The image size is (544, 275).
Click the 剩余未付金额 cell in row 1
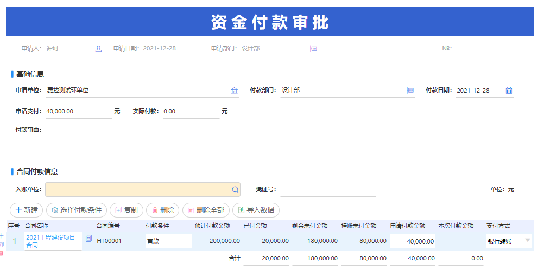315,241
